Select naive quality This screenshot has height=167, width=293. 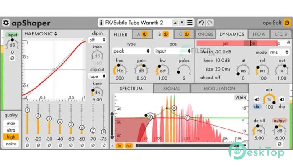click(11, 144)
